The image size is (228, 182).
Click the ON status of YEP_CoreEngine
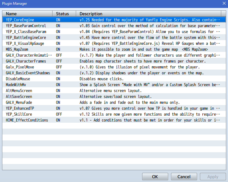click(x=58, y=20)
